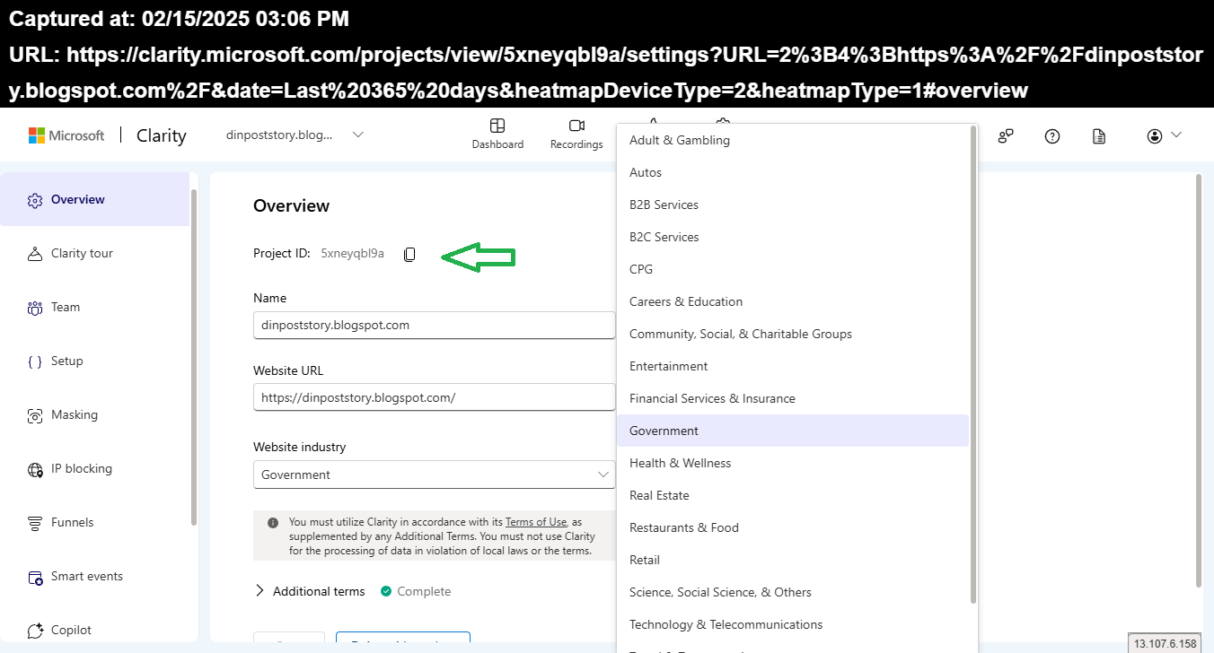Image resolution: width=1214 pixels, height=653 pixels.
Task: Choose Health & Wellness industry
Action: (793, 463)
